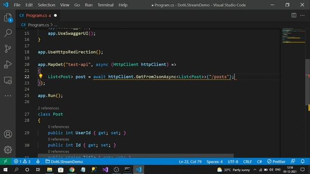Open the Accounts menu icon
Screen dimensions: 310x174
(8, 134)
